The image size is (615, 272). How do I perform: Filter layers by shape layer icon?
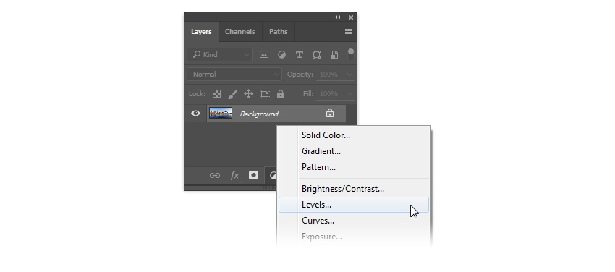[316, 55]
